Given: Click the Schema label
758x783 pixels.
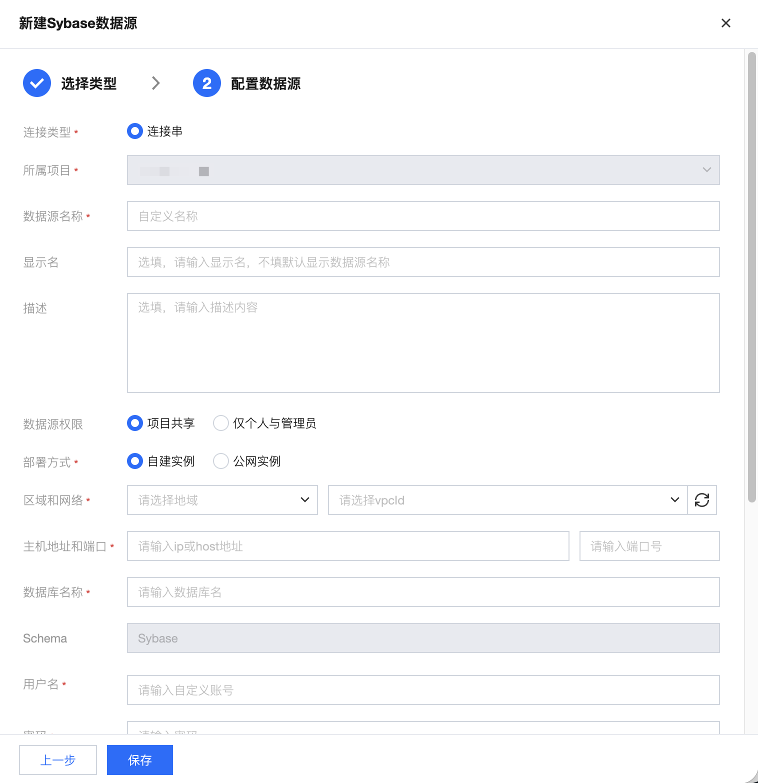Looking at the screenshot, I should tap(45, 638).
